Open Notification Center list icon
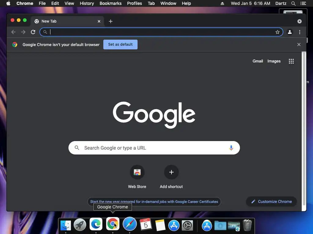This screenshot has height=234, width=313. (x=303, y=3)
